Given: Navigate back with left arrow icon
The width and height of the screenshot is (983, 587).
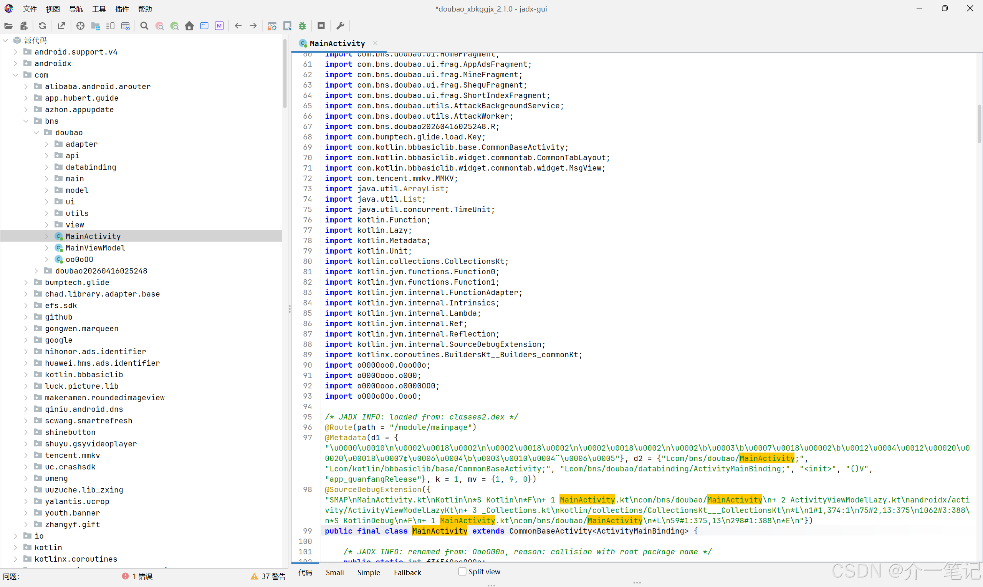Looking at the screenshot, I should [x=238, y=26].
